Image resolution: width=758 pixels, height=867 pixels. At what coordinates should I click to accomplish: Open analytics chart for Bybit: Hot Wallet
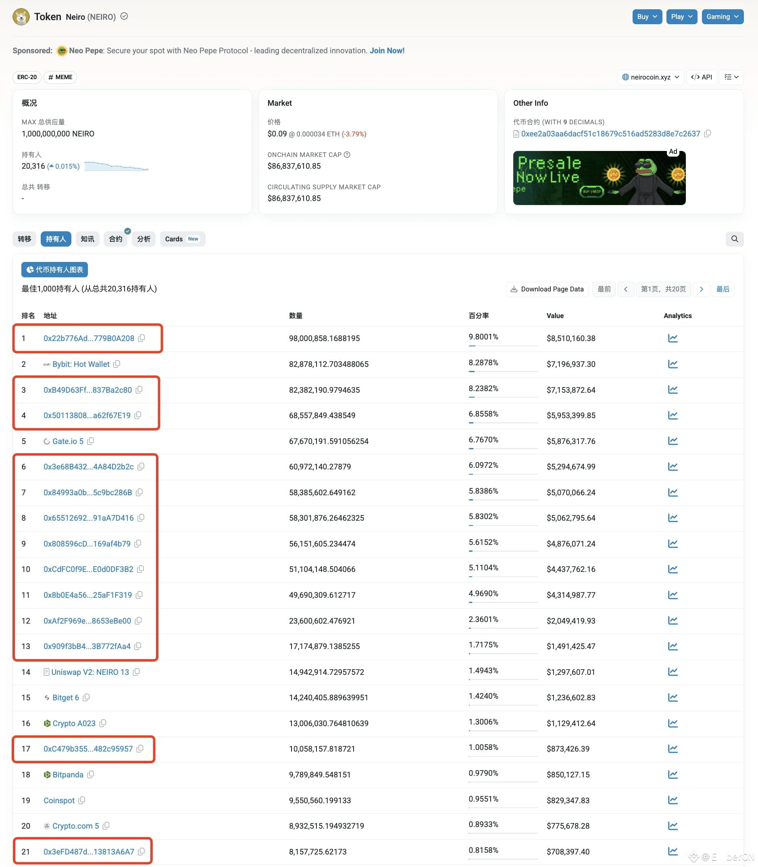673,364
